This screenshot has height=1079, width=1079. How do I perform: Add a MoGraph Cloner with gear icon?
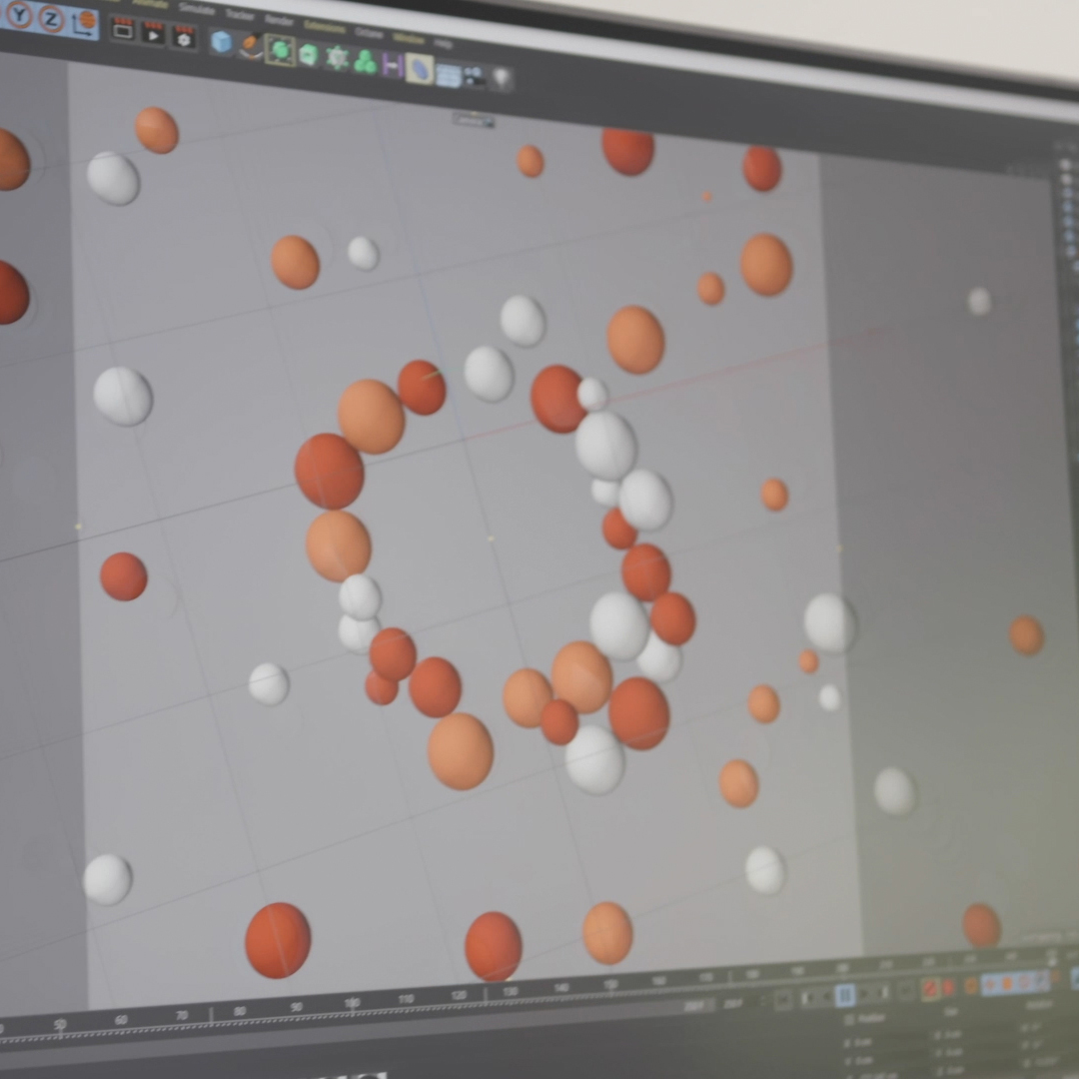[x=337, y=58]
